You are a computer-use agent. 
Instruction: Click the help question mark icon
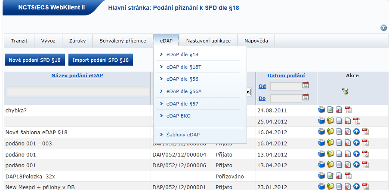pyautogui.click(x=383, y=28)
